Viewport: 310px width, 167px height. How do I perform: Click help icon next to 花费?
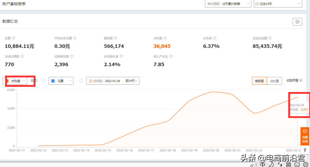point(13,38)
